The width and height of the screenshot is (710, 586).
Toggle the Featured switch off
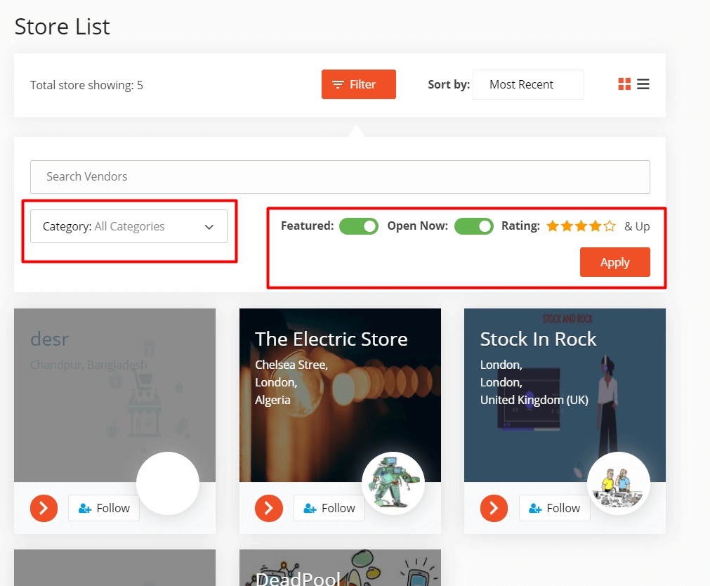coord(359,226)
